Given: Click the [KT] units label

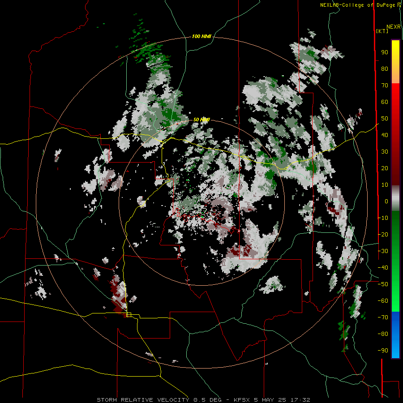Looking at the screenshot, I should tap(382, 31).
